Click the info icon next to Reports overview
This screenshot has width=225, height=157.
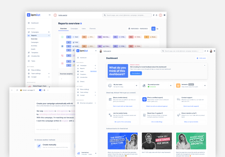[x=81, y=23]
